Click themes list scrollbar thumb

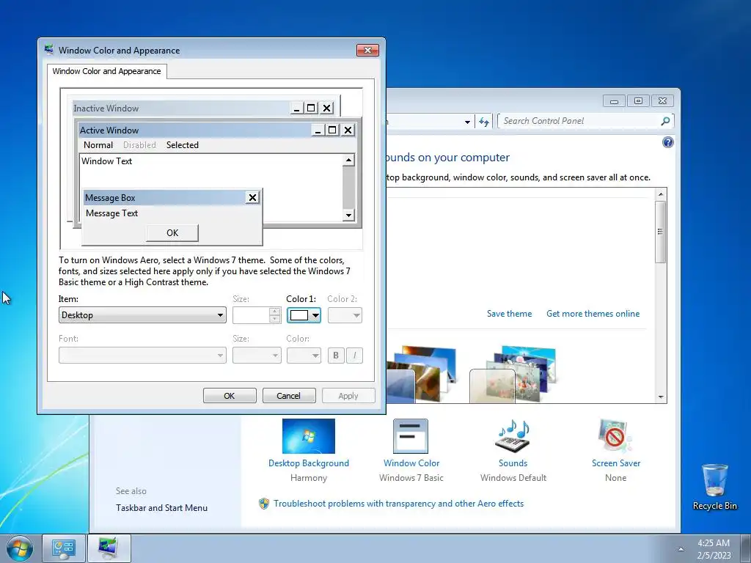coord(661,232)
